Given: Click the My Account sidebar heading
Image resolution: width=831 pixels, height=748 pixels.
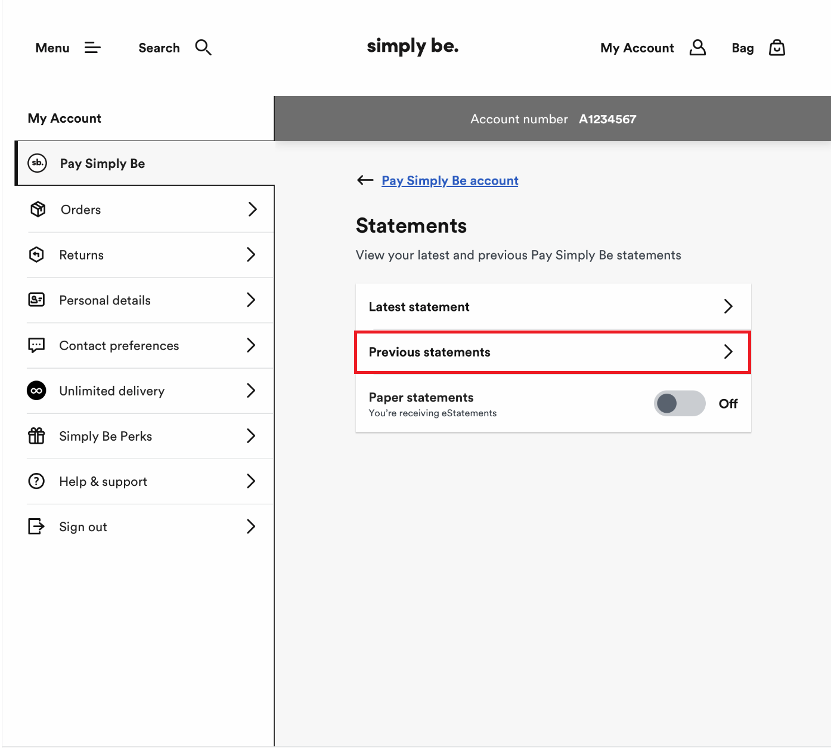Looking at the screenshot, I should pyautogui.click(x=64, y=118).
